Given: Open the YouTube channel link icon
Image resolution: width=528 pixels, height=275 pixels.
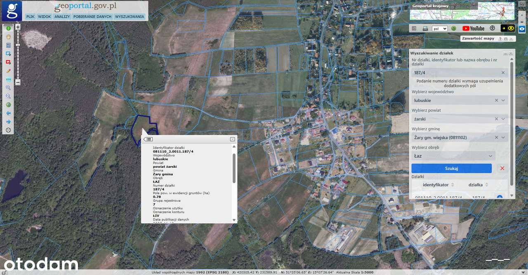Looking at the screenshot, I should tap(473, 28).
